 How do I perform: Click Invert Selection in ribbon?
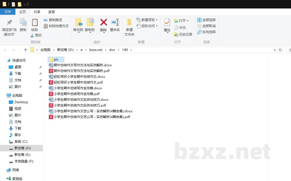(x=207, y=32)
